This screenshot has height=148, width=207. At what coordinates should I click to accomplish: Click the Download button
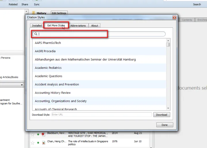click(162, 115)
